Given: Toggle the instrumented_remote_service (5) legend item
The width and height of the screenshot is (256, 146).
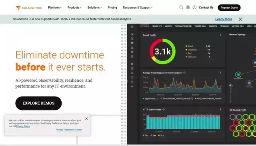Looking at the screenshot, I should [x=177, y=99].
